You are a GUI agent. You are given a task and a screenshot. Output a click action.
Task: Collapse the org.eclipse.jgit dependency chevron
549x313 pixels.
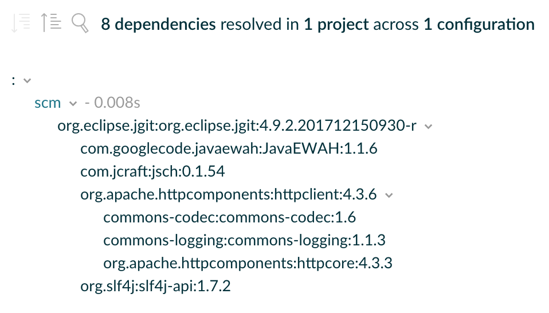(428, 127)
